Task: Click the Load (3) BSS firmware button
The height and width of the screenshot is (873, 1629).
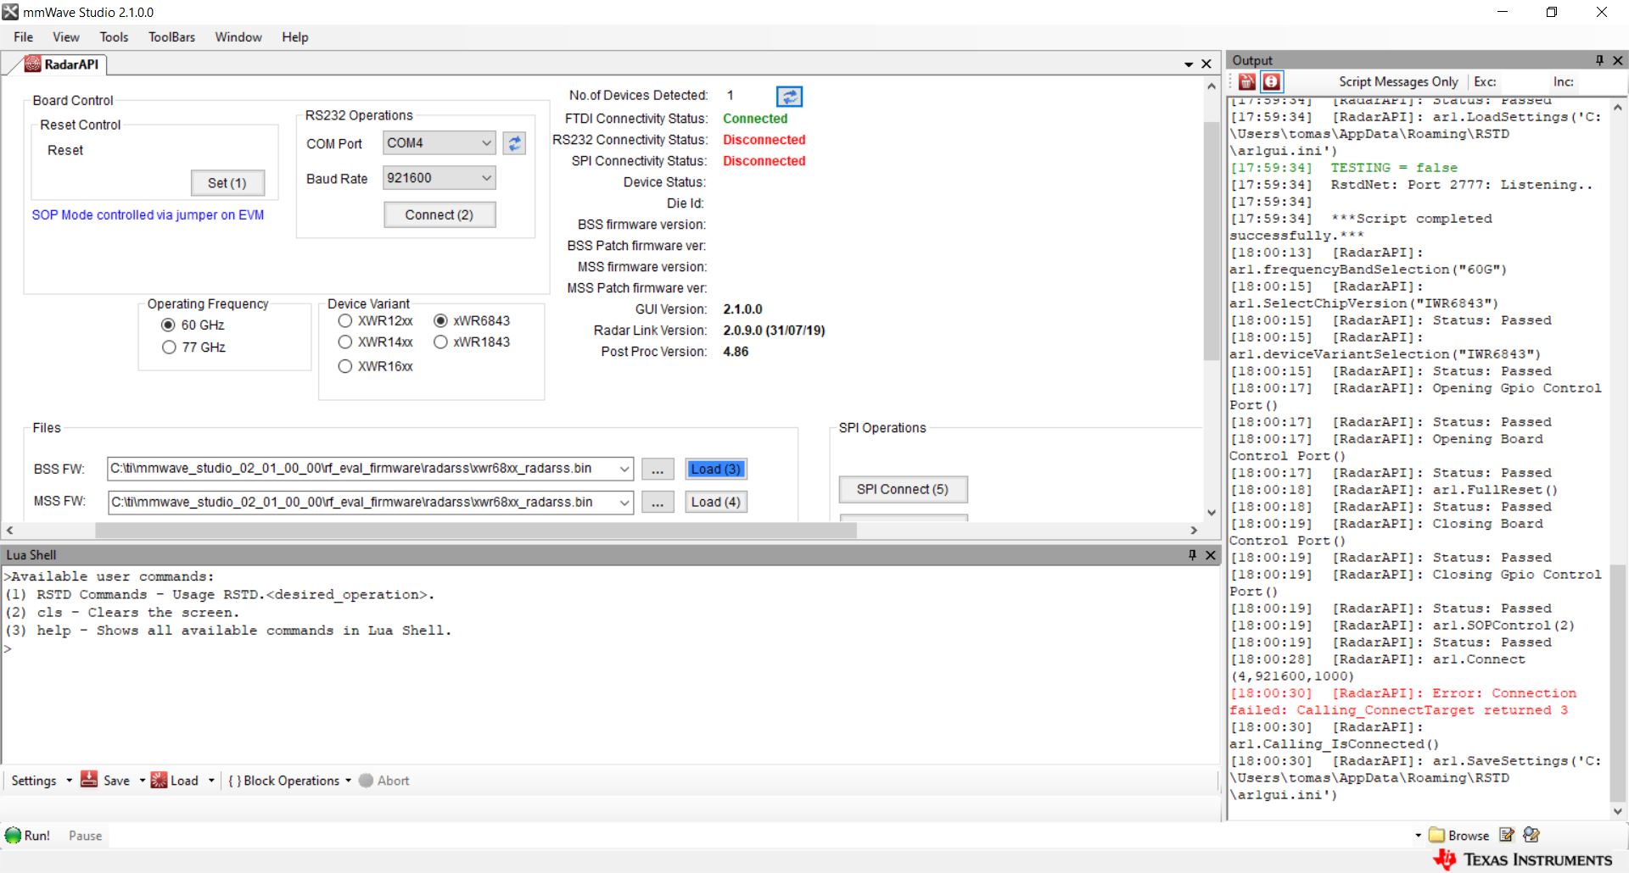Action: pos(716,469)
